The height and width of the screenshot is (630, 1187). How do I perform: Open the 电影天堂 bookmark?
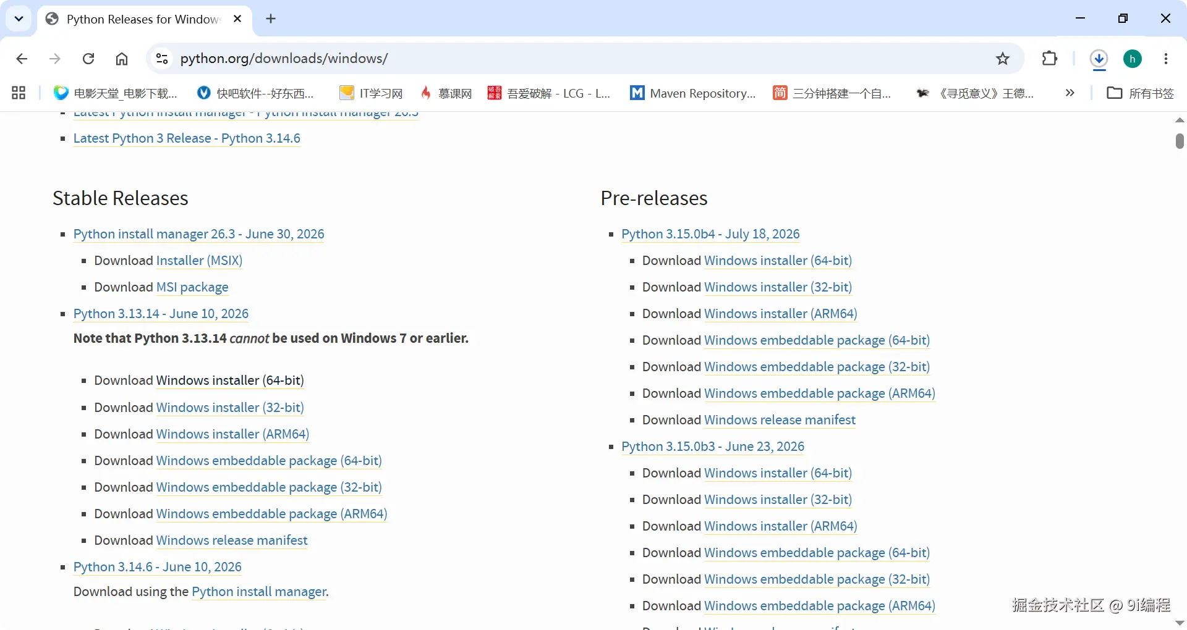point(116,93)
